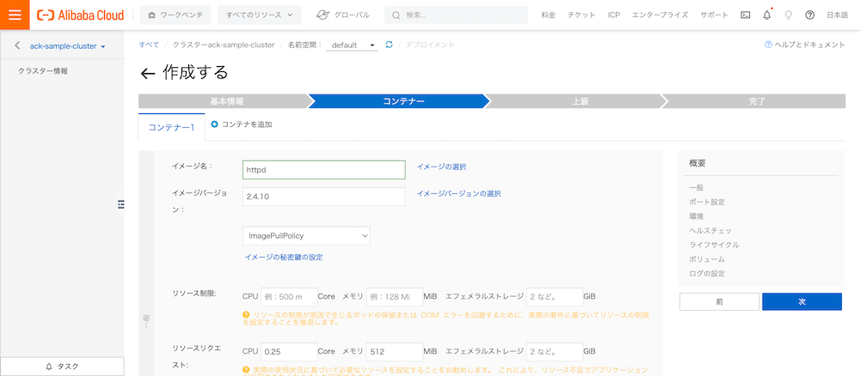Click the Cloud Shell terminal icon
Screen dimensions: 860x376
[745, 15]
